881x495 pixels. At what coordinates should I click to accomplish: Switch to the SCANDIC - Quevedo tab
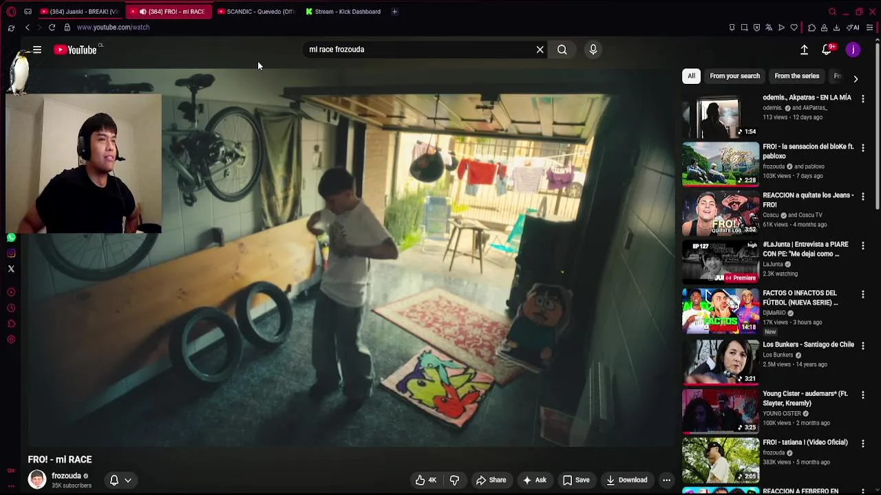click(x=255, y=12)
